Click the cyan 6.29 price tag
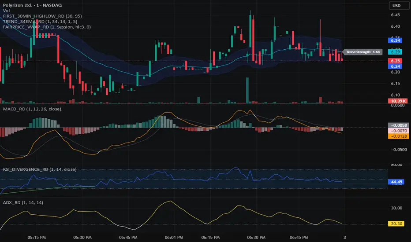This screenshot has height=242, width=411. 395,52
